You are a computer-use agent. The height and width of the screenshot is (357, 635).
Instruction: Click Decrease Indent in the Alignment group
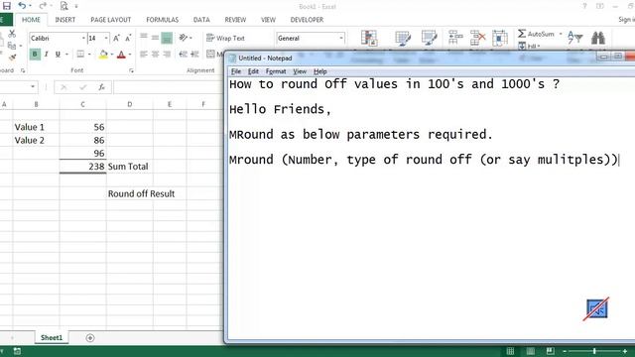point(183,54)
